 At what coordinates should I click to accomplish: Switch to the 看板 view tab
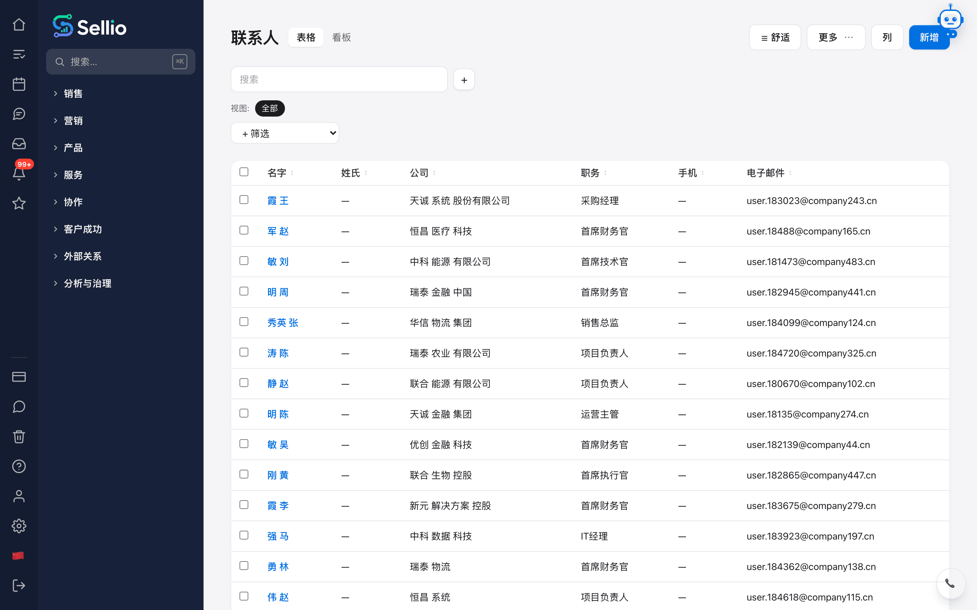pyautogui.click(x=341, y=38)
